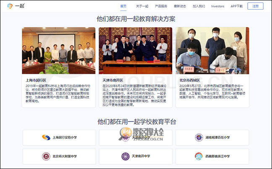Select the 西藏那曲浙江中学 school name
272x169 pixels.
pos(217,156)
